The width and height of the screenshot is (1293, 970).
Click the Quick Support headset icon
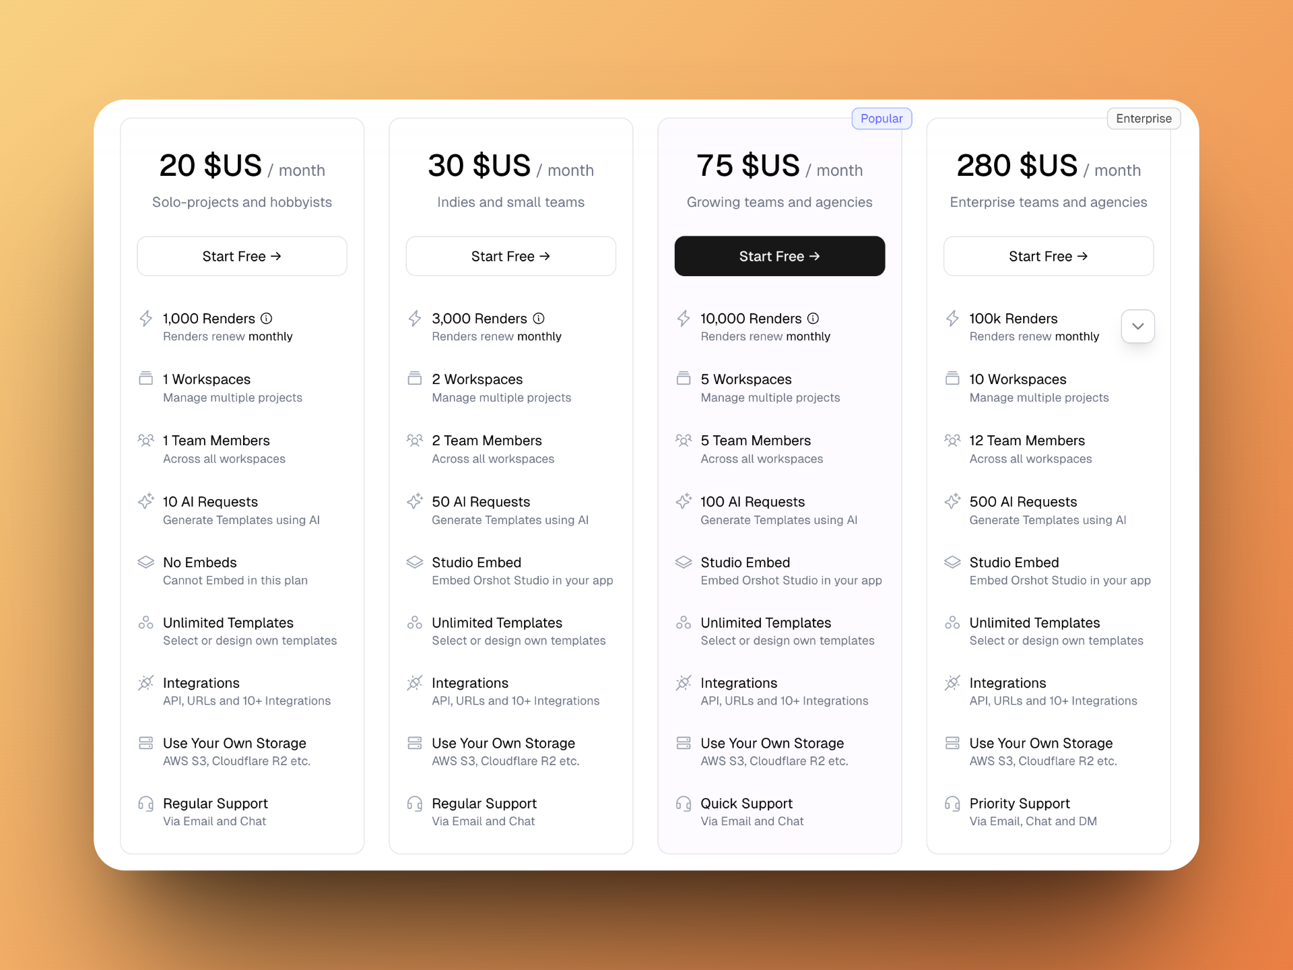(x=684, y=803)
